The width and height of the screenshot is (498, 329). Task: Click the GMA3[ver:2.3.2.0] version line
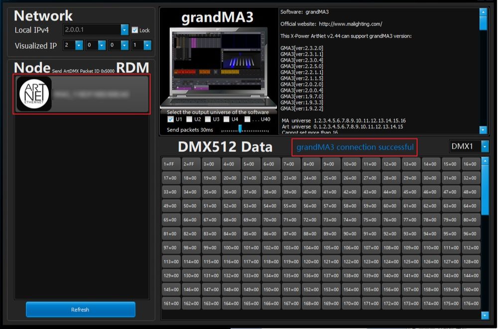point(302,48)
